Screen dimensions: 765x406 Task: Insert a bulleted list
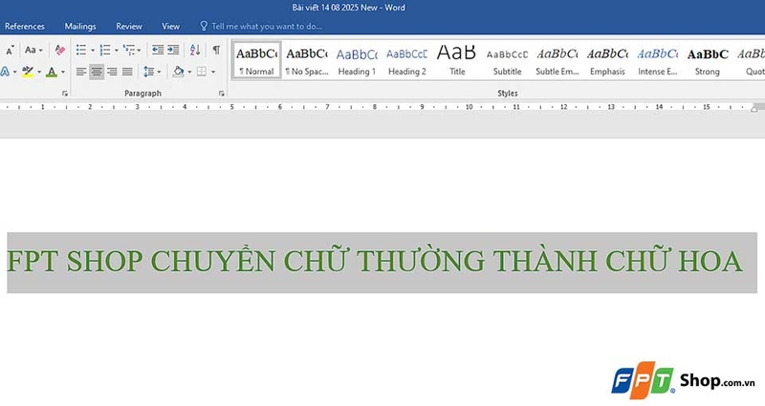pos(81,50)
